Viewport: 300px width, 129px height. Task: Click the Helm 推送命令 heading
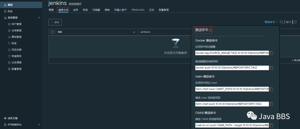(205, 76)
